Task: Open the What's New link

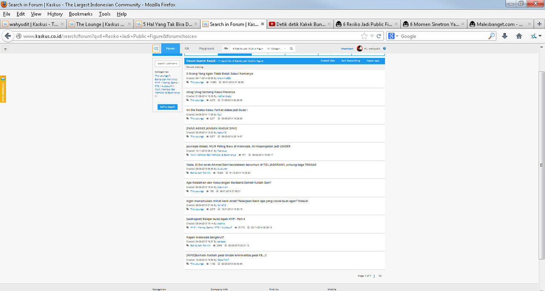Action: pyautogui.click(x=347, y=49)
